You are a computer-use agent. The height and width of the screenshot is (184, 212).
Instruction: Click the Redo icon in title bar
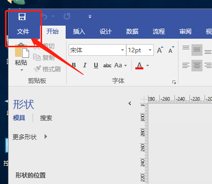click(x=67, y=17)
